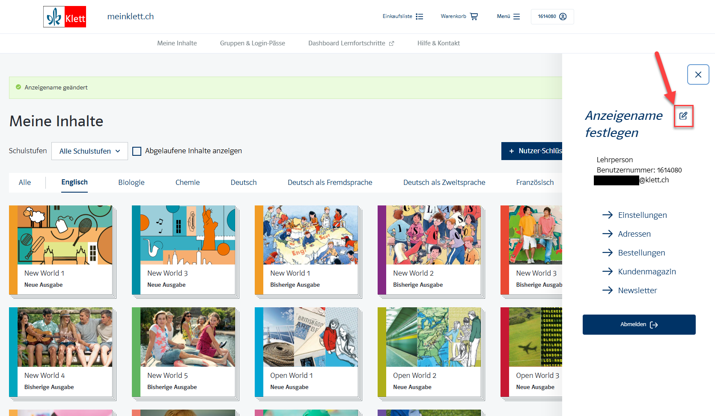This screenshot has width=715, height=416.
Task: Switch to the Biologie tab
Action: (131, 182)
